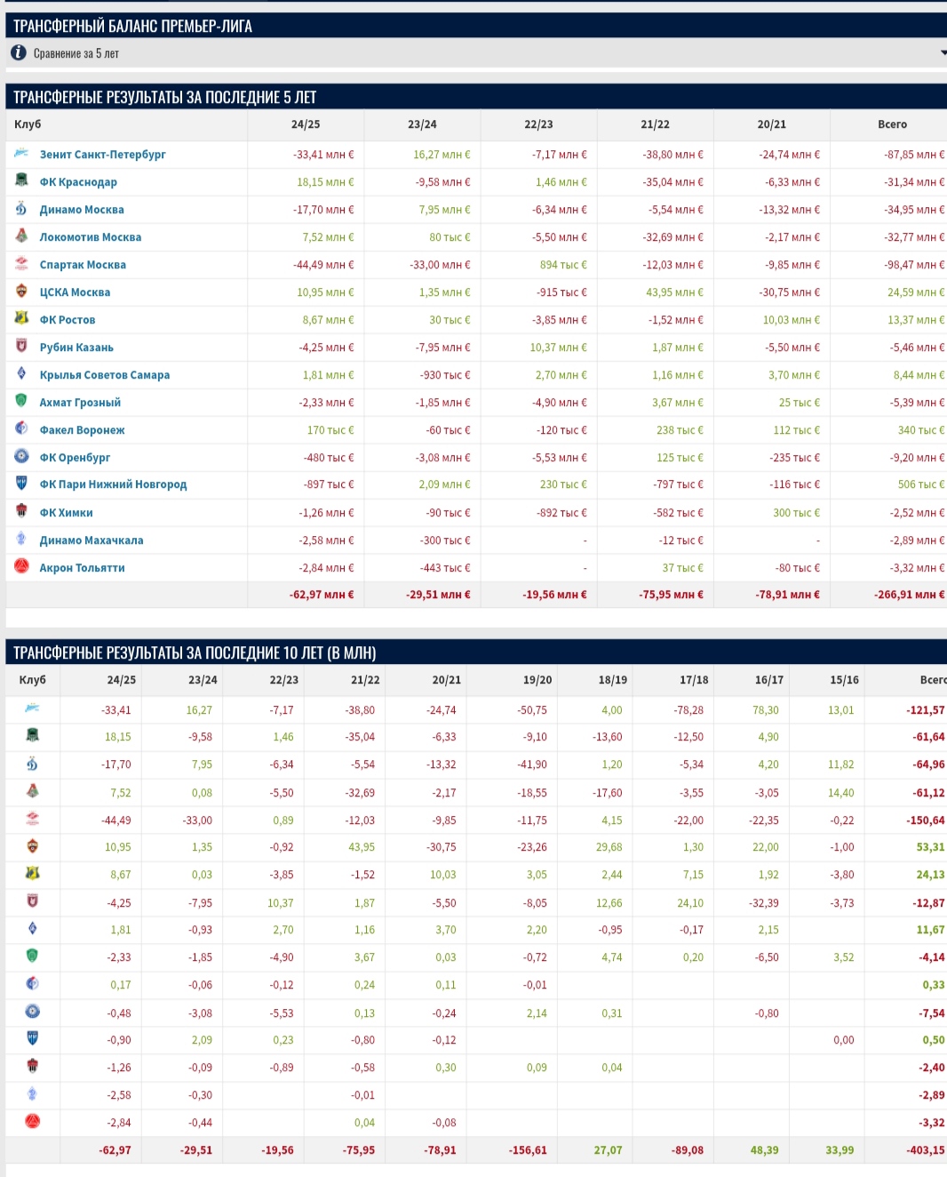Click the 20/21 header in the 5-year table
The image size is (947, 1177).
point(771,124)
